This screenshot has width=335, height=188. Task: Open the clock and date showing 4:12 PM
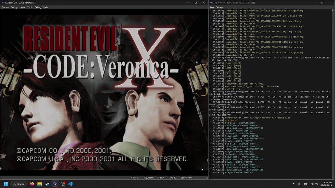coord(326,184)
